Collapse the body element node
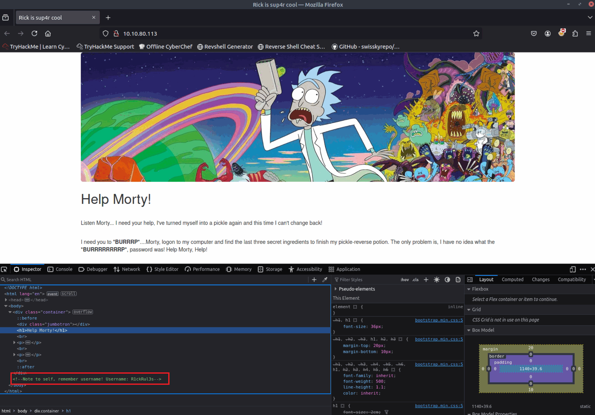Viewport: 595px width, 415px height. click(6, 306)
